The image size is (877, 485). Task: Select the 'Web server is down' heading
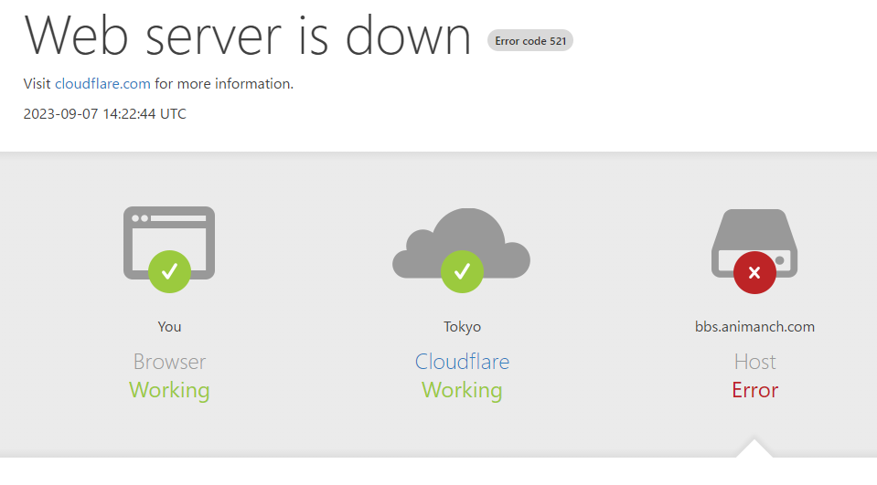248,36
